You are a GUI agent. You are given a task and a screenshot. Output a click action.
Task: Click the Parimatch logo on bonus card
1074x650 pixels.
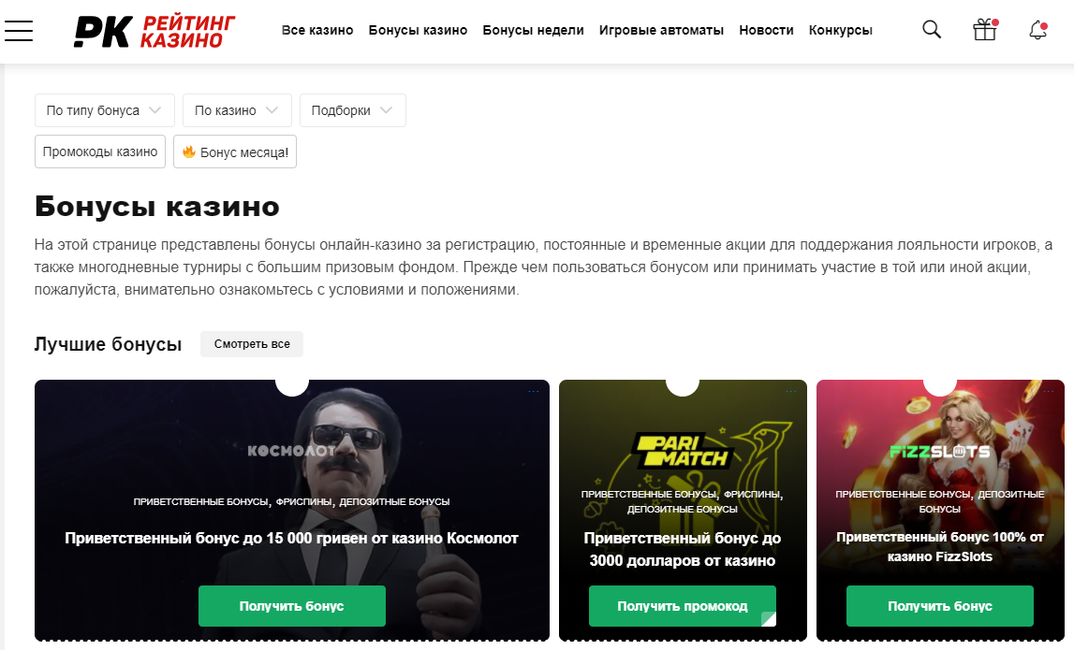pos(683,450)
